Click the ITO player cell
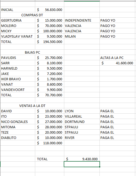 (18, 116)
